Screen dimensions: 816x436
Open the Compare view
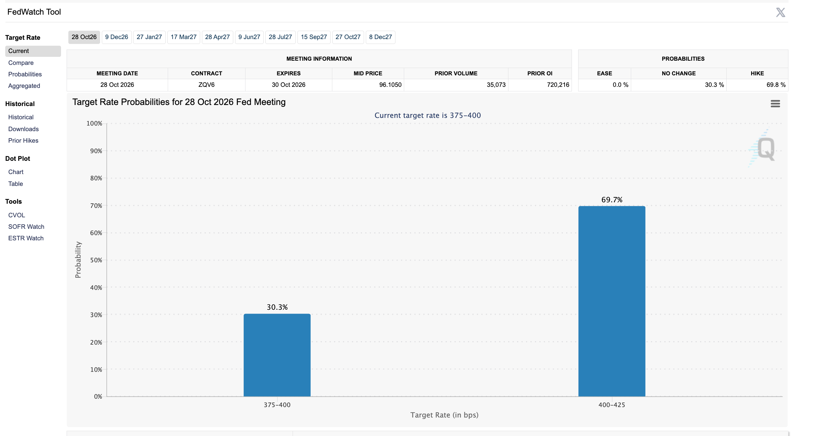[21, 63]
